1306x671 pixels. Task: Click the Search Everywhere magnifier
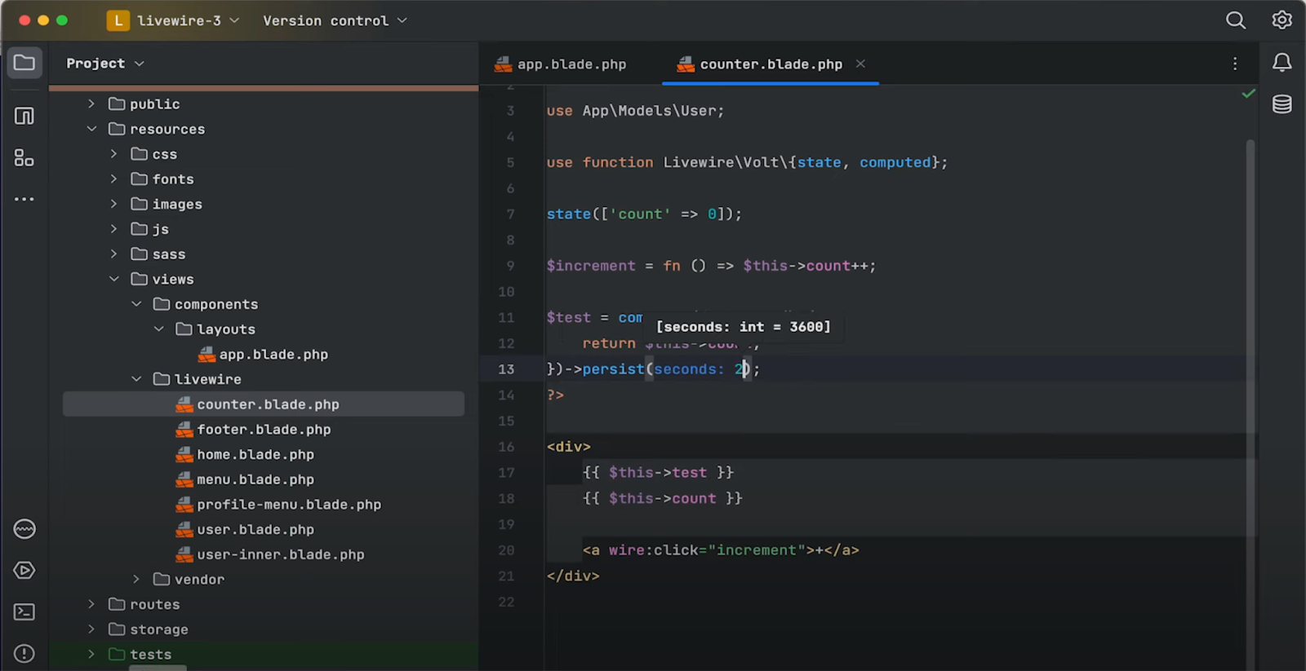[1236, 20]
